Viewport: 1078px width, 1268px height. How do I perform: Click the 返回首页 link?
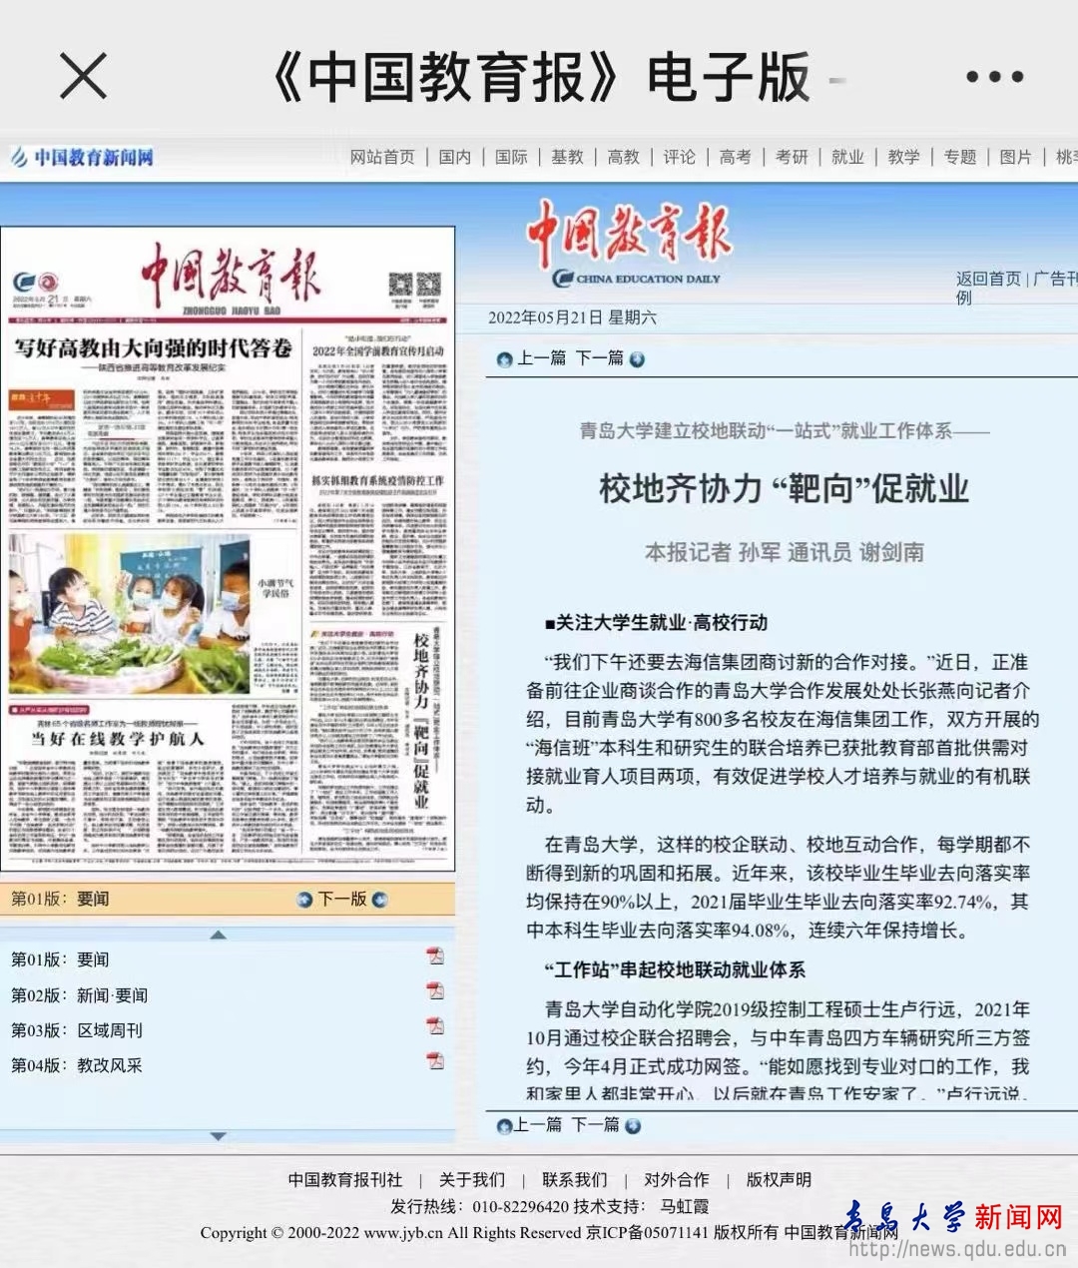coord(988,279)
